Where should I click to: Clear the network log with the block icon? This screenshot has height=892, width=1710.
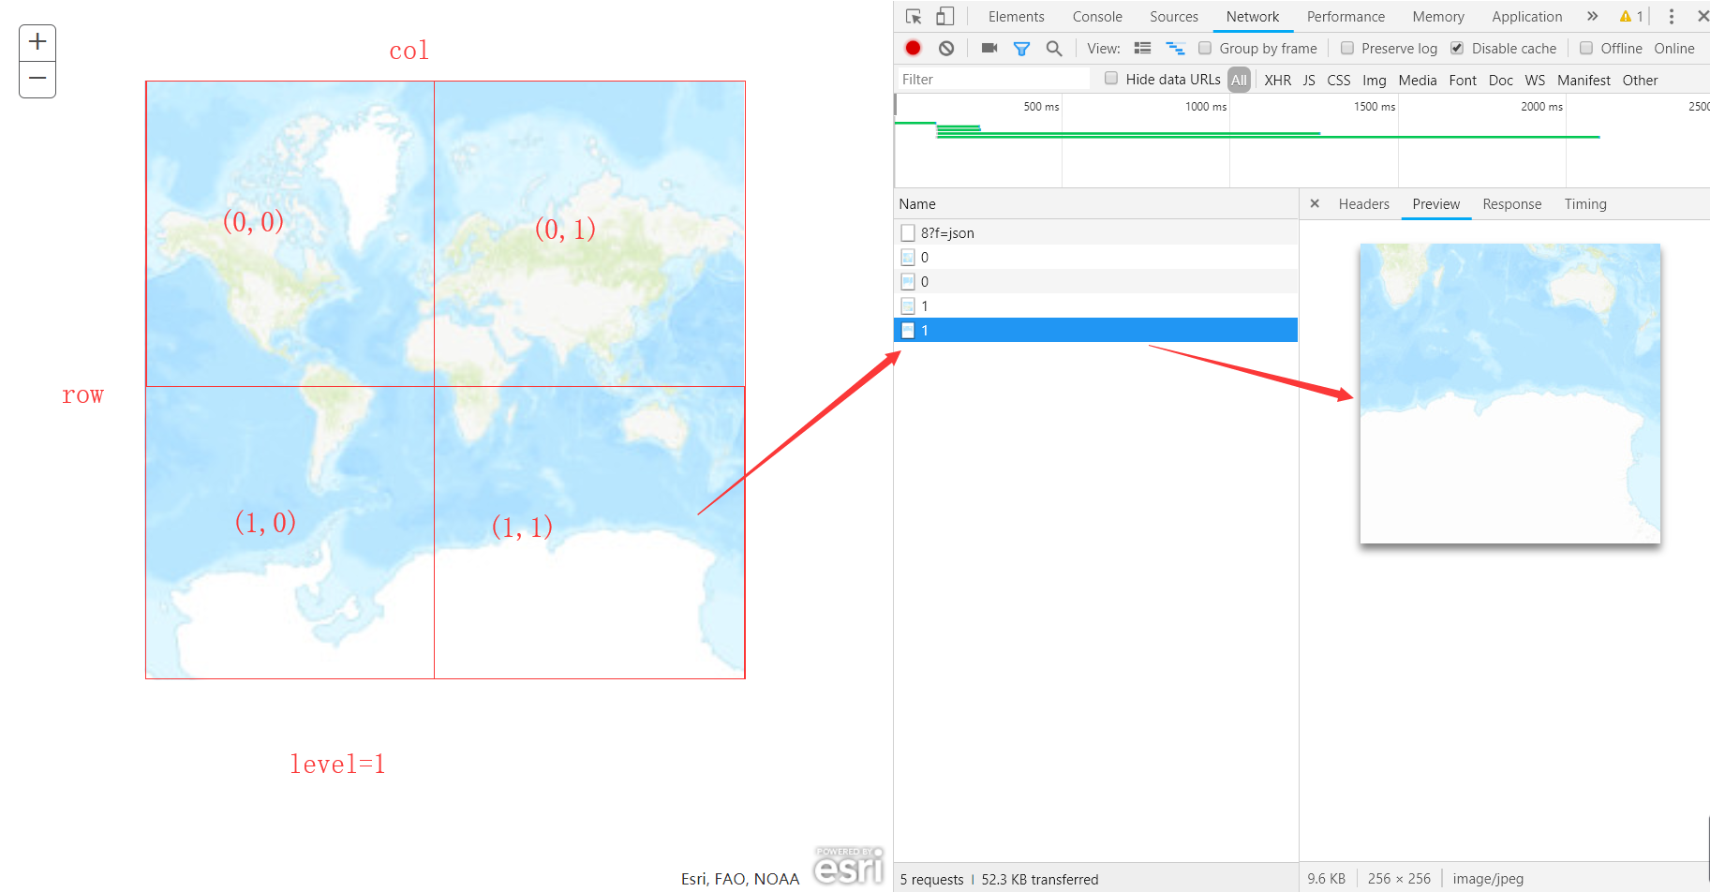(x=946, y=48)
